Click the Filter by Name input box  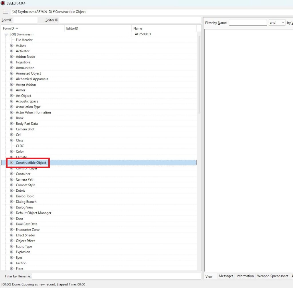248,23
